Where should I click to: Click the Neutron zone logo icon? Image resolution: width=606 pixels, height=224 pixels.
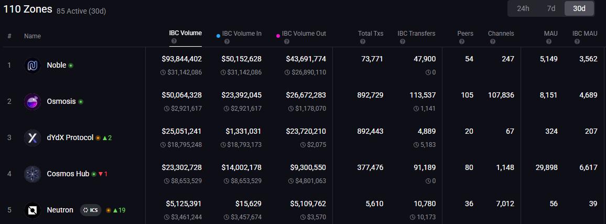(x=33, y=210)
